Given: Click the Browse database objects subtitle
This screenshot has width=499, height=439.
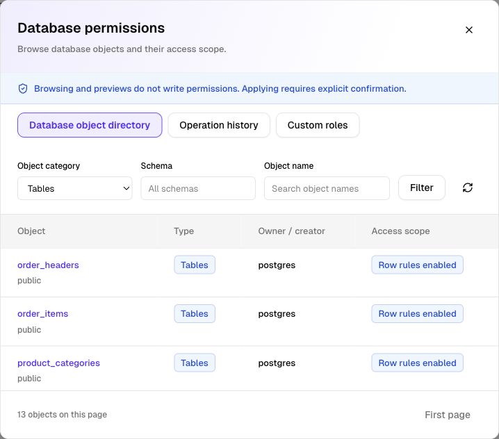Looking at the screenshot, I should click(122, 49).
